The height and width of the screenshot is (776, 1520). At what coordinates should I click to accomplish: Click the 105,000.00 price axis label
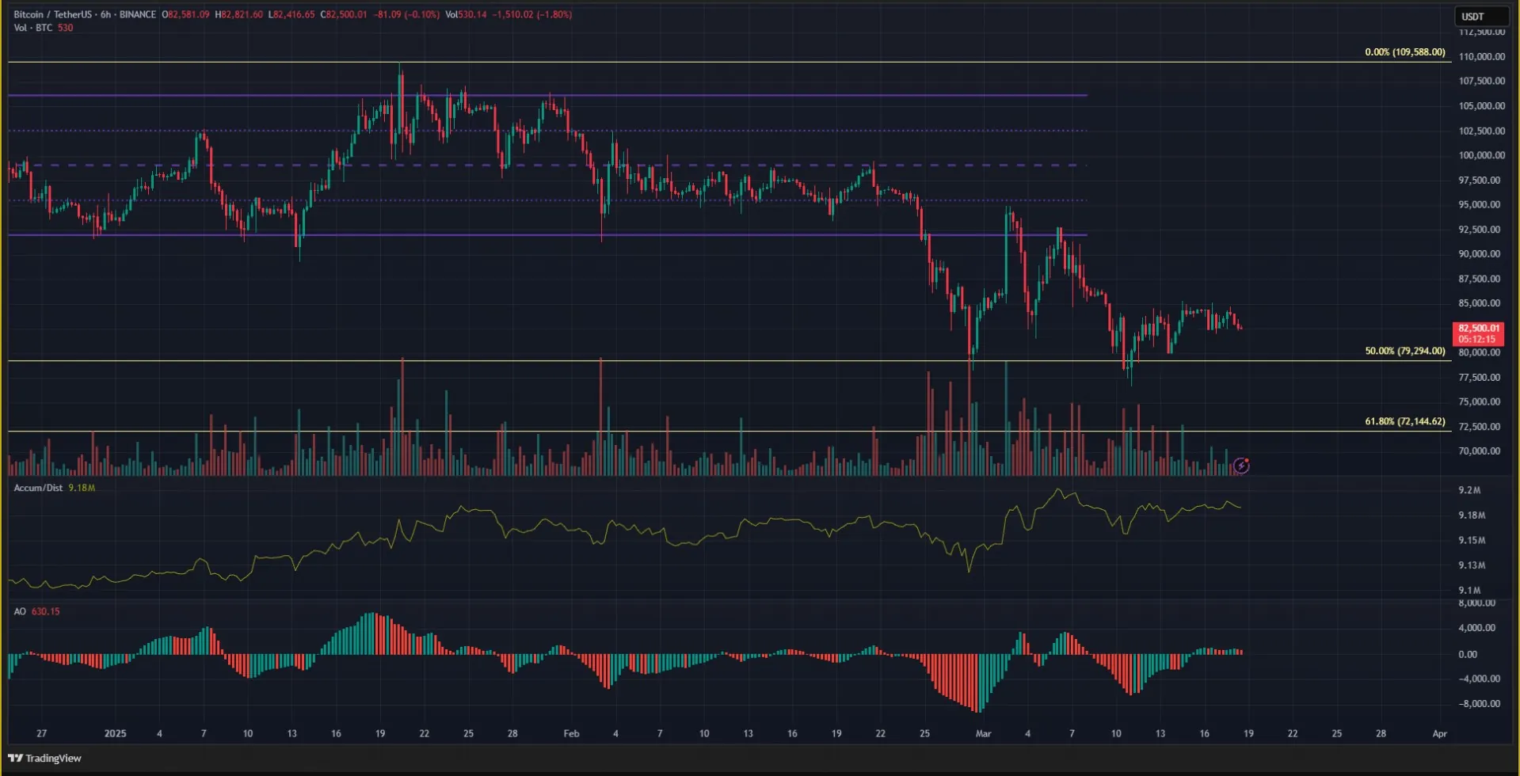click(1481, 106)
